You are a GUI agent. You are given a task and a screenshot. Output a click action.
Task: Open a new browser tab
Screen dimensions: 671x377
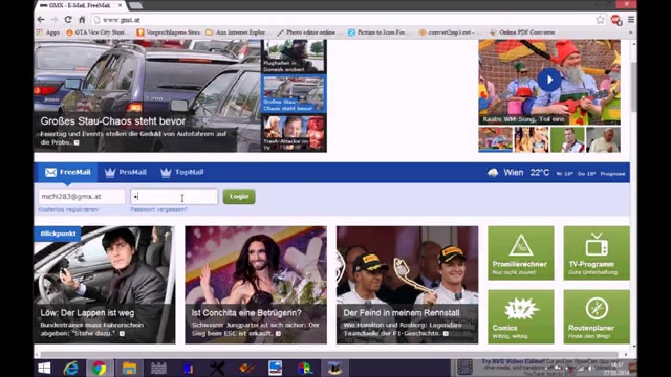coord(135,5)
